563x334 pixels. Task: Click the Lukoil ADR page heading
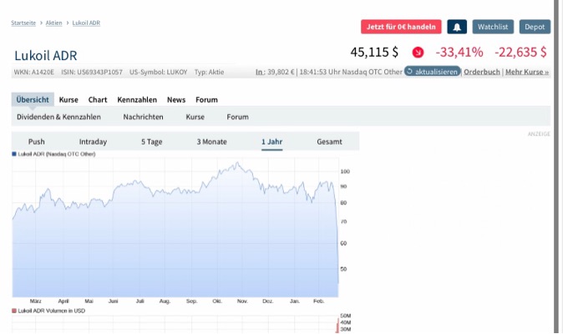[x=46, y=56]
